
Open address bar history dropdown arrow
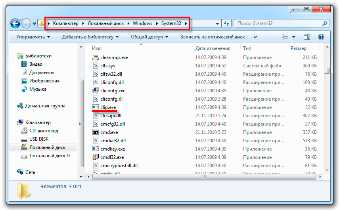tap(217, 23)
